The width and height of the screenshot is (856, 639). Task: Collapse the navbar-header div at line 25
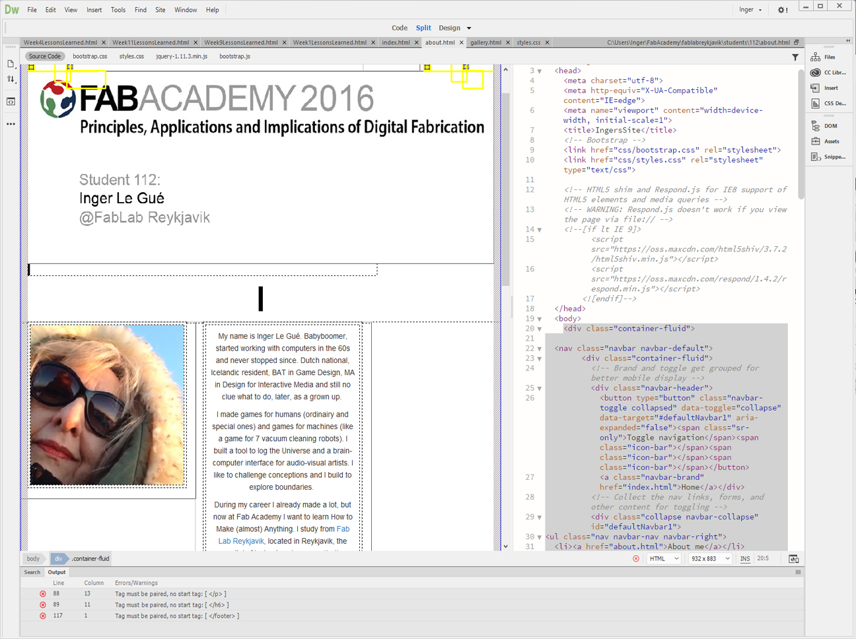pos(540,388)
